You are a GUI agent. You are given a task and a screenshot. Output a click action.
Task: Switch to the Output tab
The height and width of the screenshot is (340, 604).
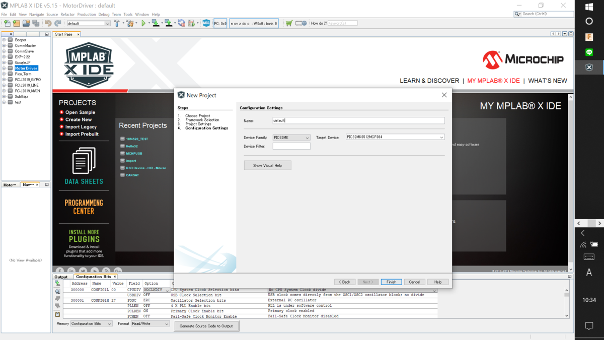(x=61, y=277)
